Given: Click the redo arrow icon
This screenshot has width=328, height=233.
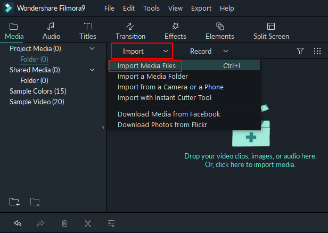Looking at the screenshot, I should (x=41, y=223).
